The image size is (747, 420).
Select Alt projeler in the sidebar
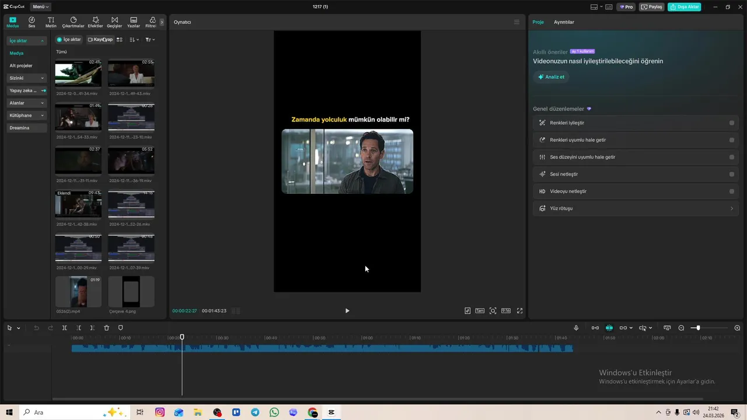21,65
